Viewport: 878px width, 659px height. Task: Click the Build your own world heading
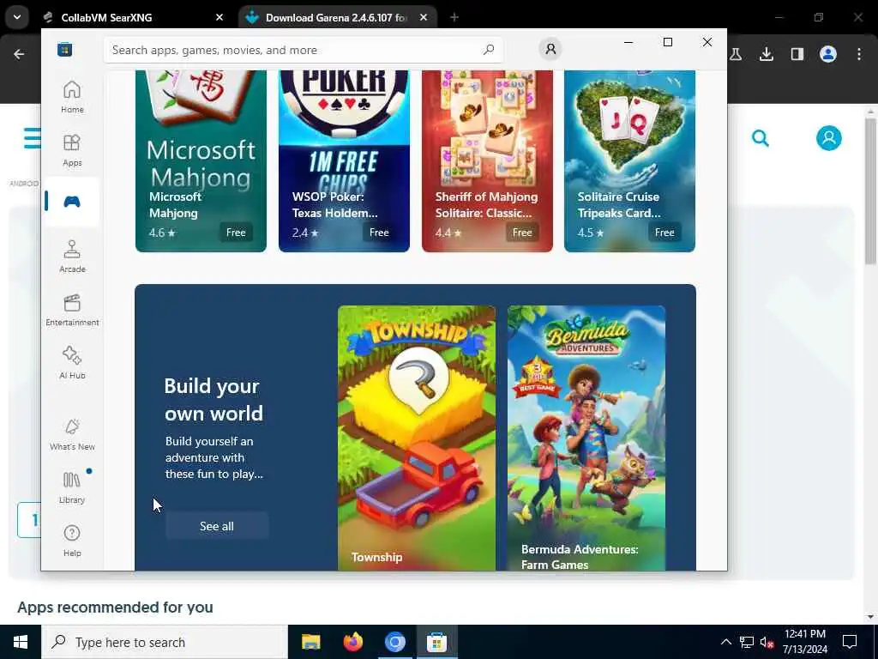[x=213, y=400]
